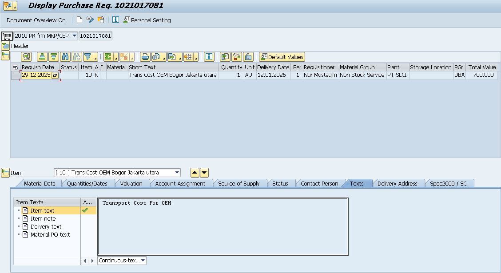Switch to Display/Change mode via glasses-pencil icon
This screenshot has width=501, height=273.
tap(90, 20)
